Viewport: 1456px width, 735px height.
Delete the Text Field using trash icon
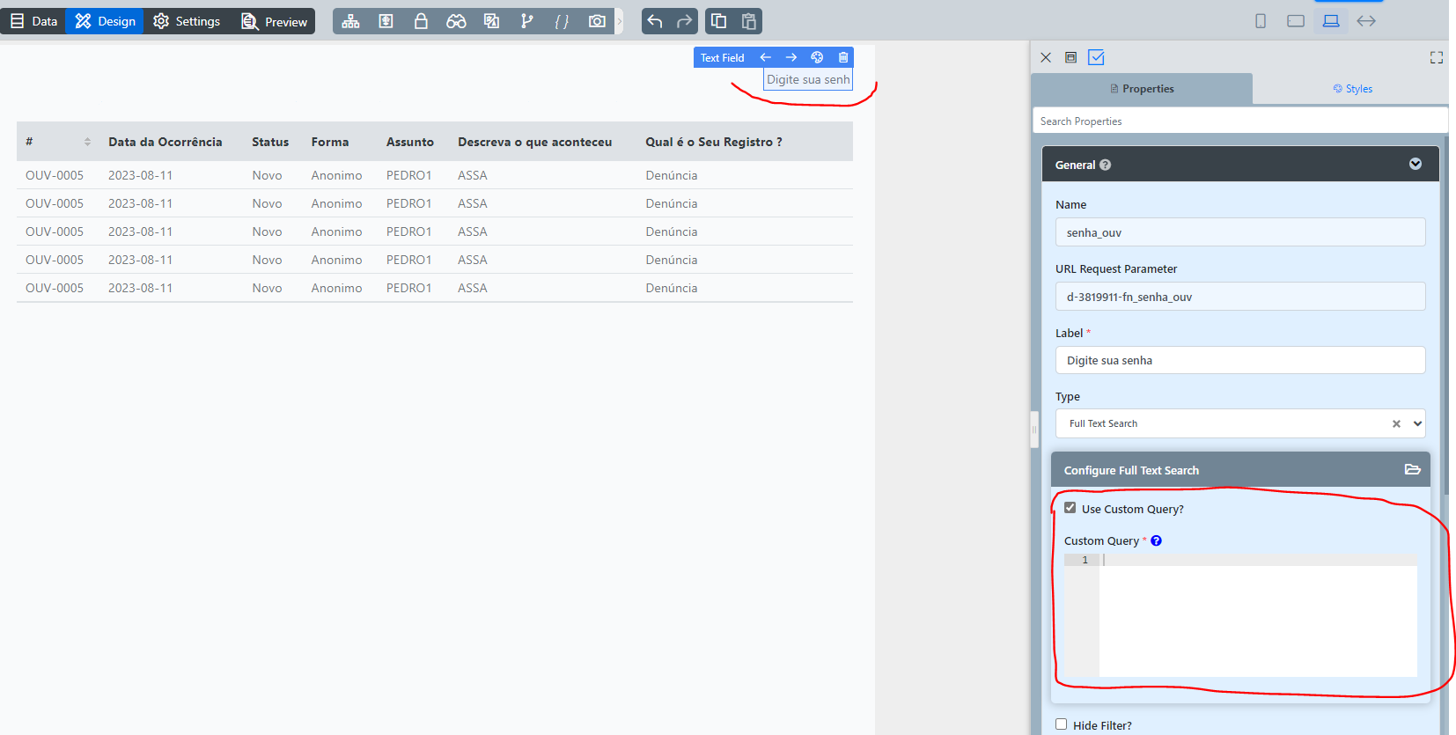[x=842, y=57]
